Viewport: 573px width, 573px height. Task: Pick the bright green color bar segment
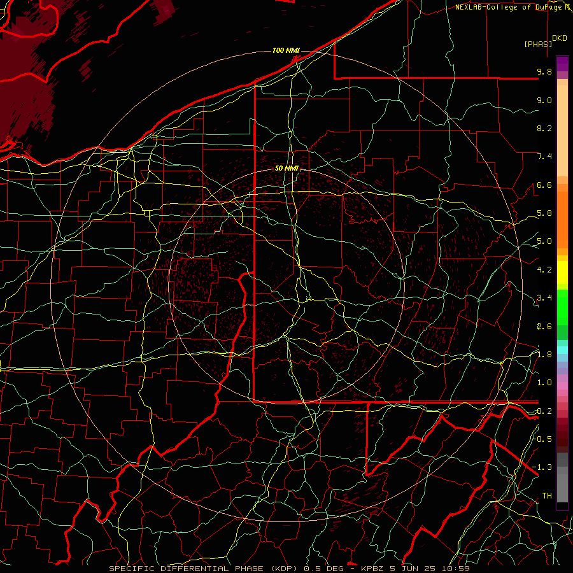[562, 308]
